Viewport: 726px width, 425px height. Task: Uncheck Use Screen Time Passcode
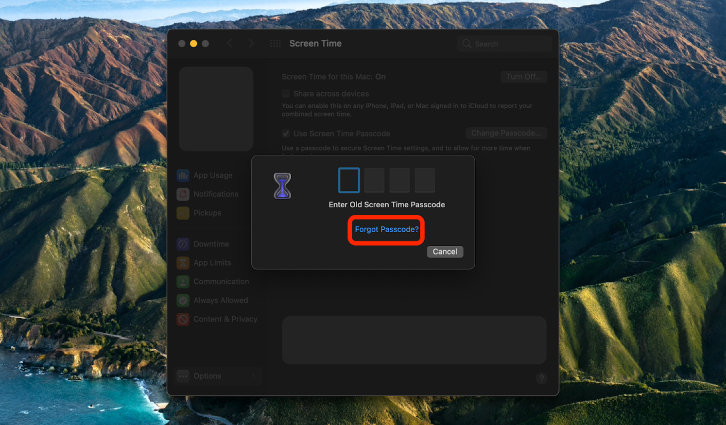point(286,133)
